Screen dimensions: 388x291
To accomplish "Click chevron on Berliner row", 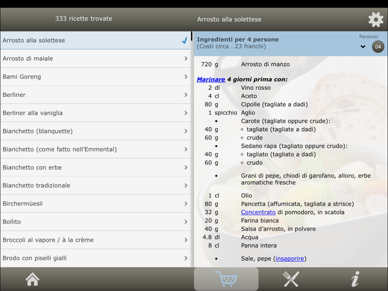I will 186,95.
